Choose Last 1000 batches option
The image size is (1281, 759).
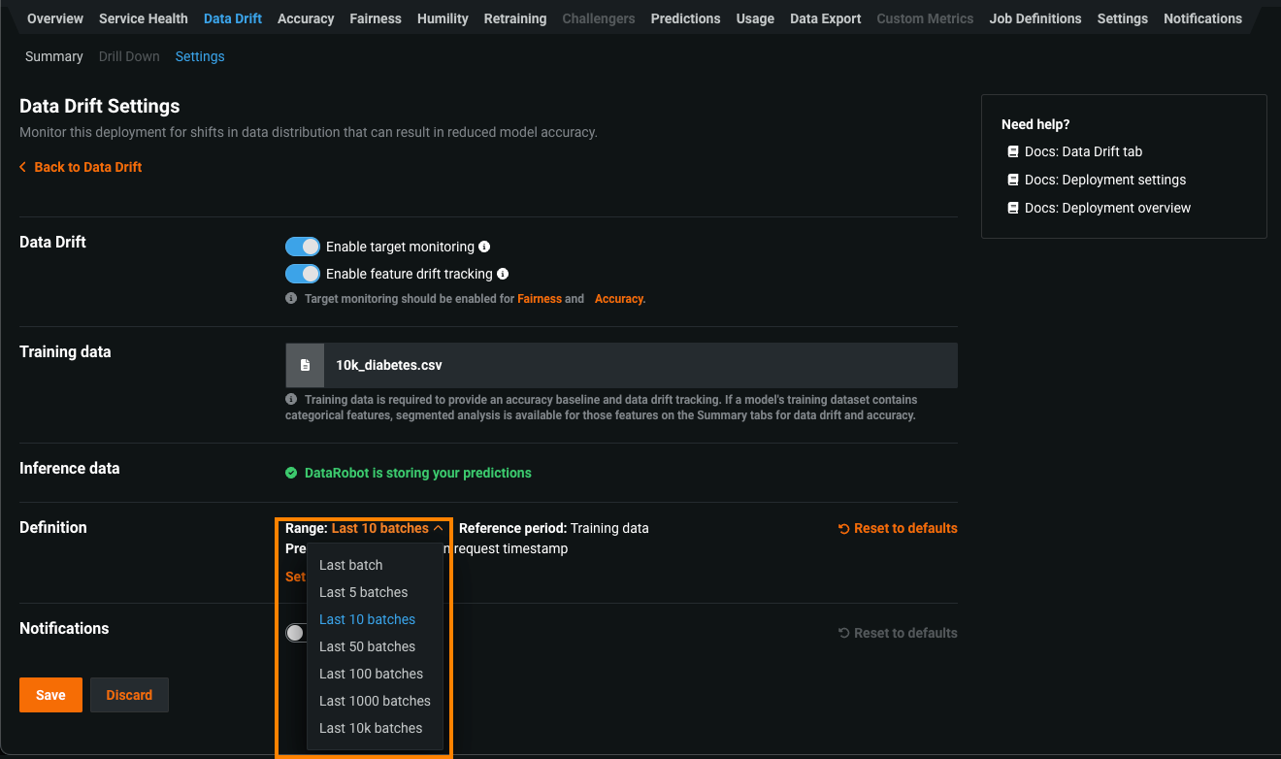(375, 701)
